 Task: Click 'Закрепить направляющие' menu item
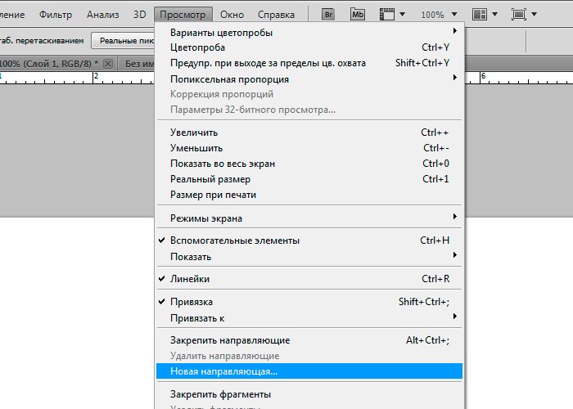[230, 340]
